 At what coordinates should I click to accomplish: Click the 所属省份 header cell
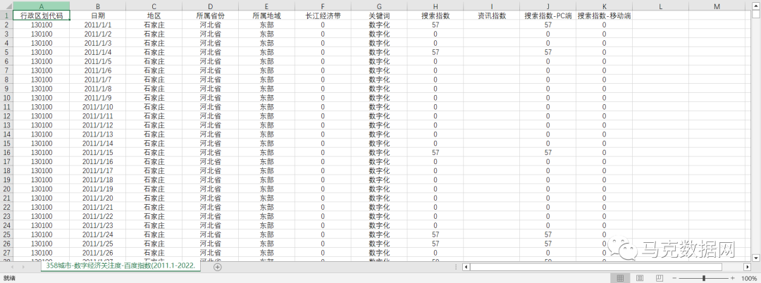click(x=210, y=15)
